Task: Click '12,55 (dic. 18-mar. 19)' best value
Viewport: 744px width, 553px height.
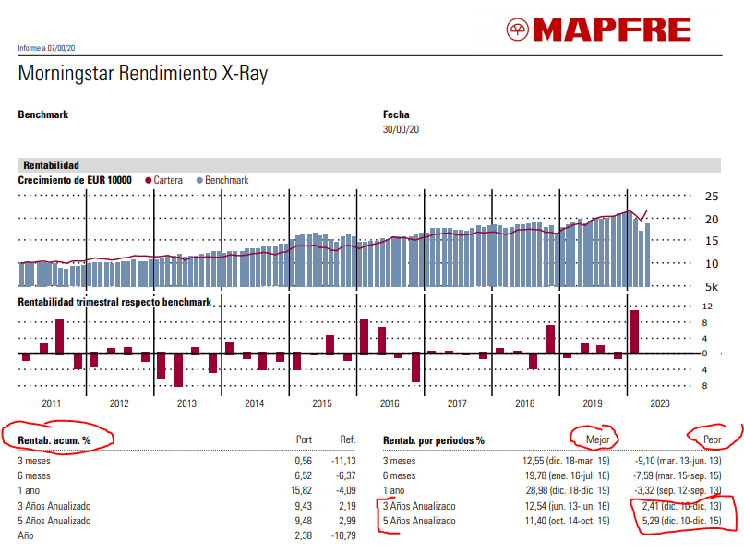Action: (x=566, y=461)
